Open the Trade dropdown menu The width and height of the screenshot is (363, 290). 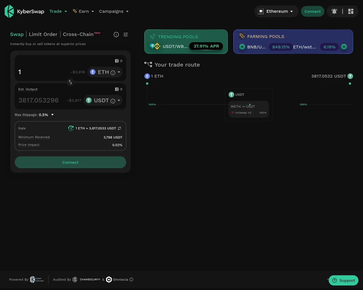tap(58, 11)
